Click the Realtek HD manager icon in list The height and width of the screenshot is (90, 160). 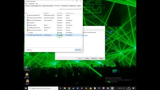pyautogui.click(x=28, y=15)
